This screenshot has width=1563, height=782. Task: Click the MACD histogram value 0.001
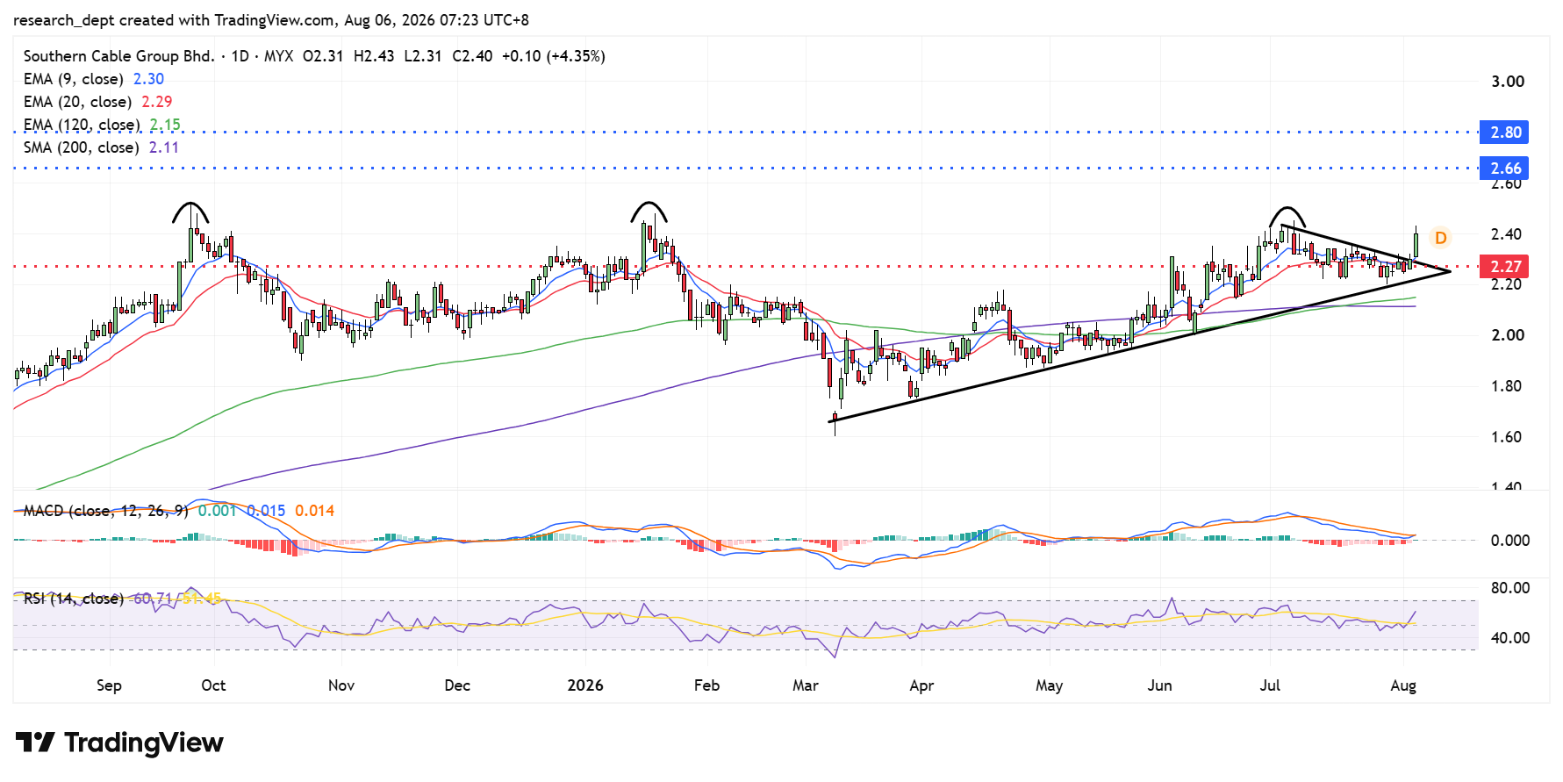pos(218,511)
